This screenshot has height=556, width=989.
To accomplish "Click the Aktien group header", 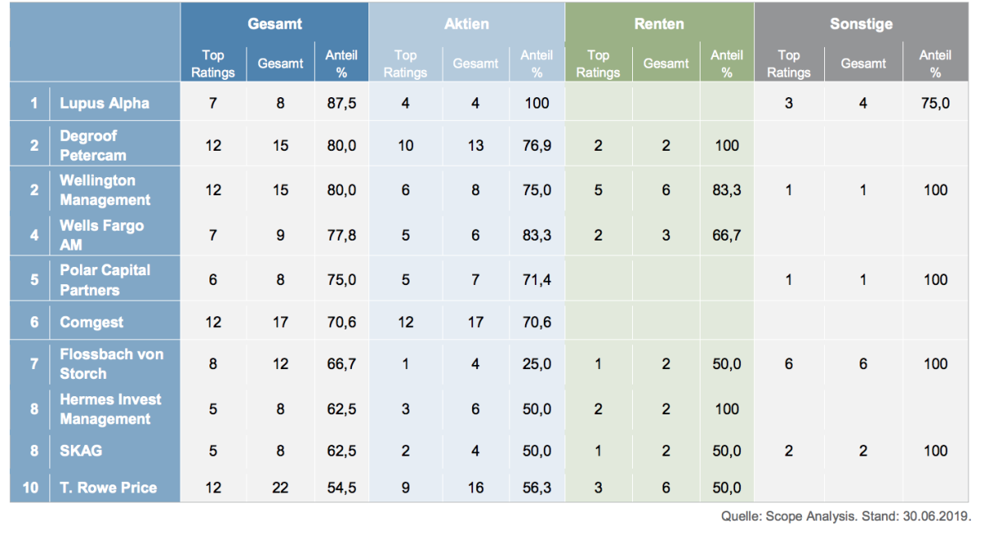I will pos(466,24).
